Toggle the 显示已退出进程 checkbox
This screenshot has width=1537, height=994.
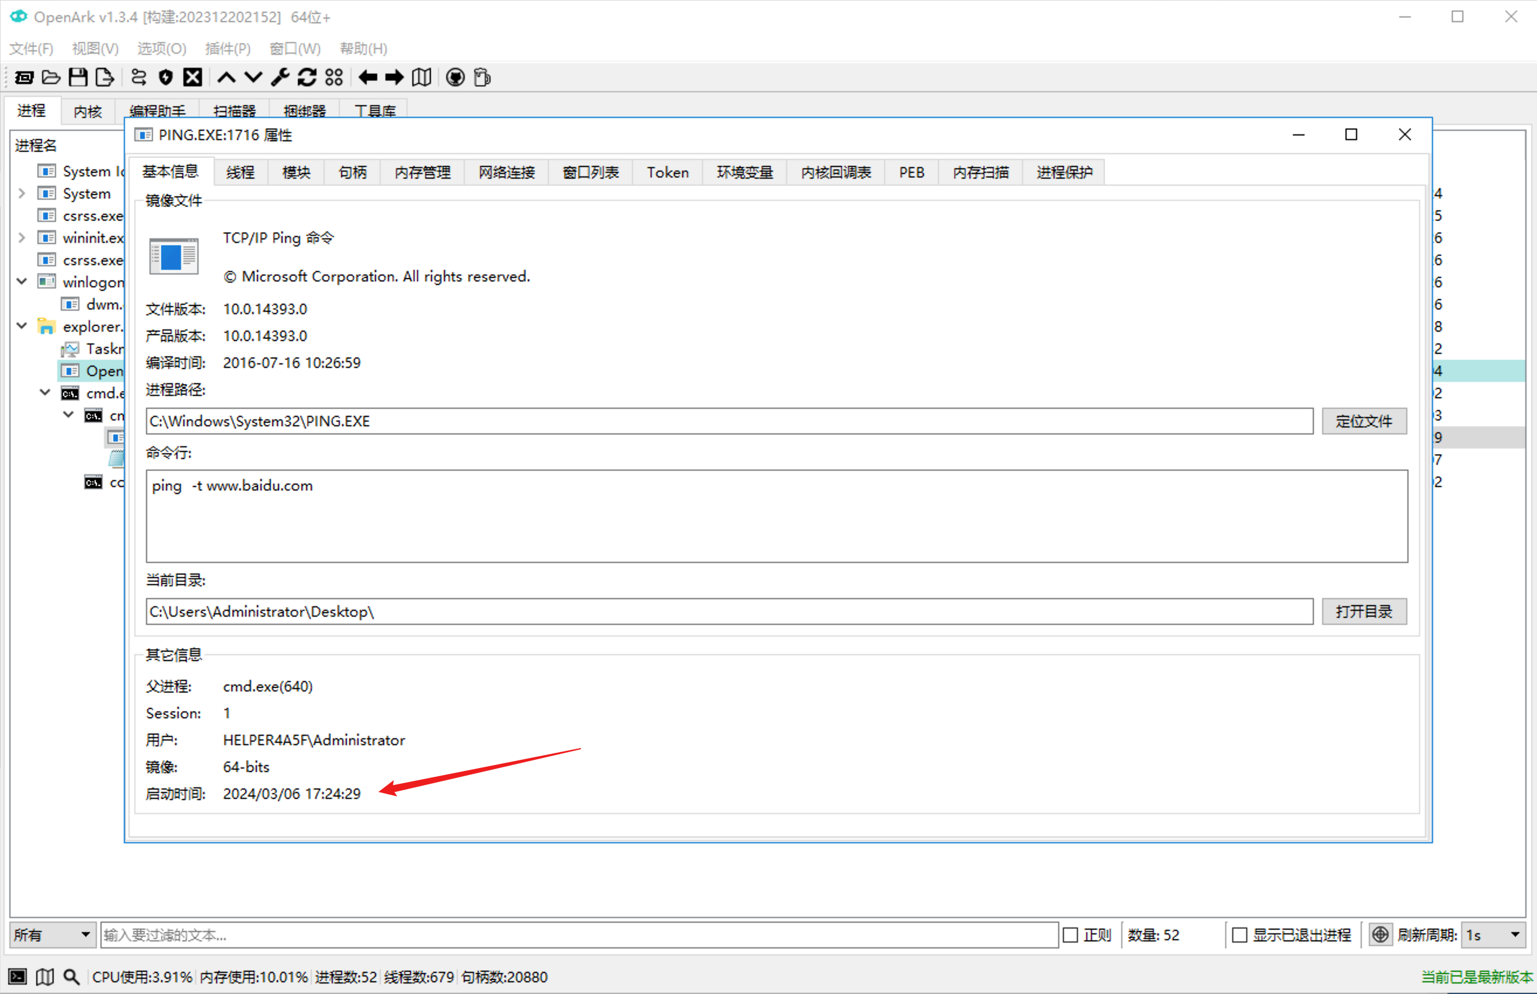point(1239,934)
